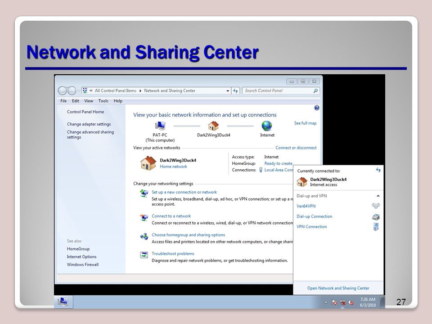432x324 pixels.
Task: Click Local Area Connection link
Action: (279, 170)
